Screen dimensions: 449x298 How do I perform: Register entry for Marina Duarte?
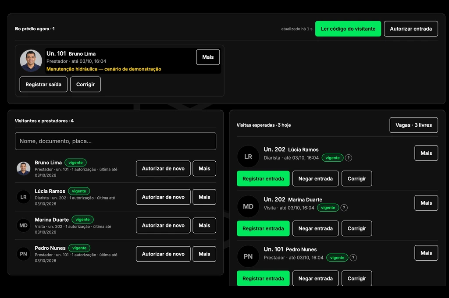pos(263,228)
